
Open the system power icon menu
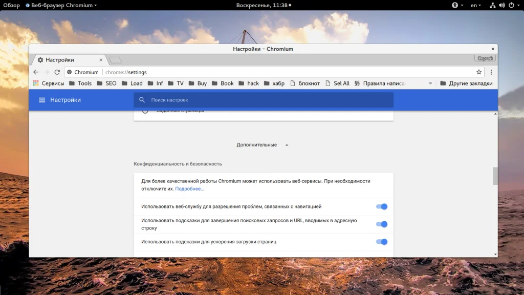(511, 5)
